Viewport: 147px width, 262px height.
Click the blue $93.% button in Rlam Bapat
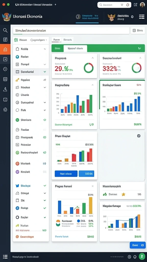pyautogui.click(x=87, y=174)
